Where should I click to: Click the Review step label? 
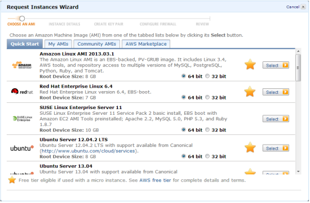pos(202,24)
